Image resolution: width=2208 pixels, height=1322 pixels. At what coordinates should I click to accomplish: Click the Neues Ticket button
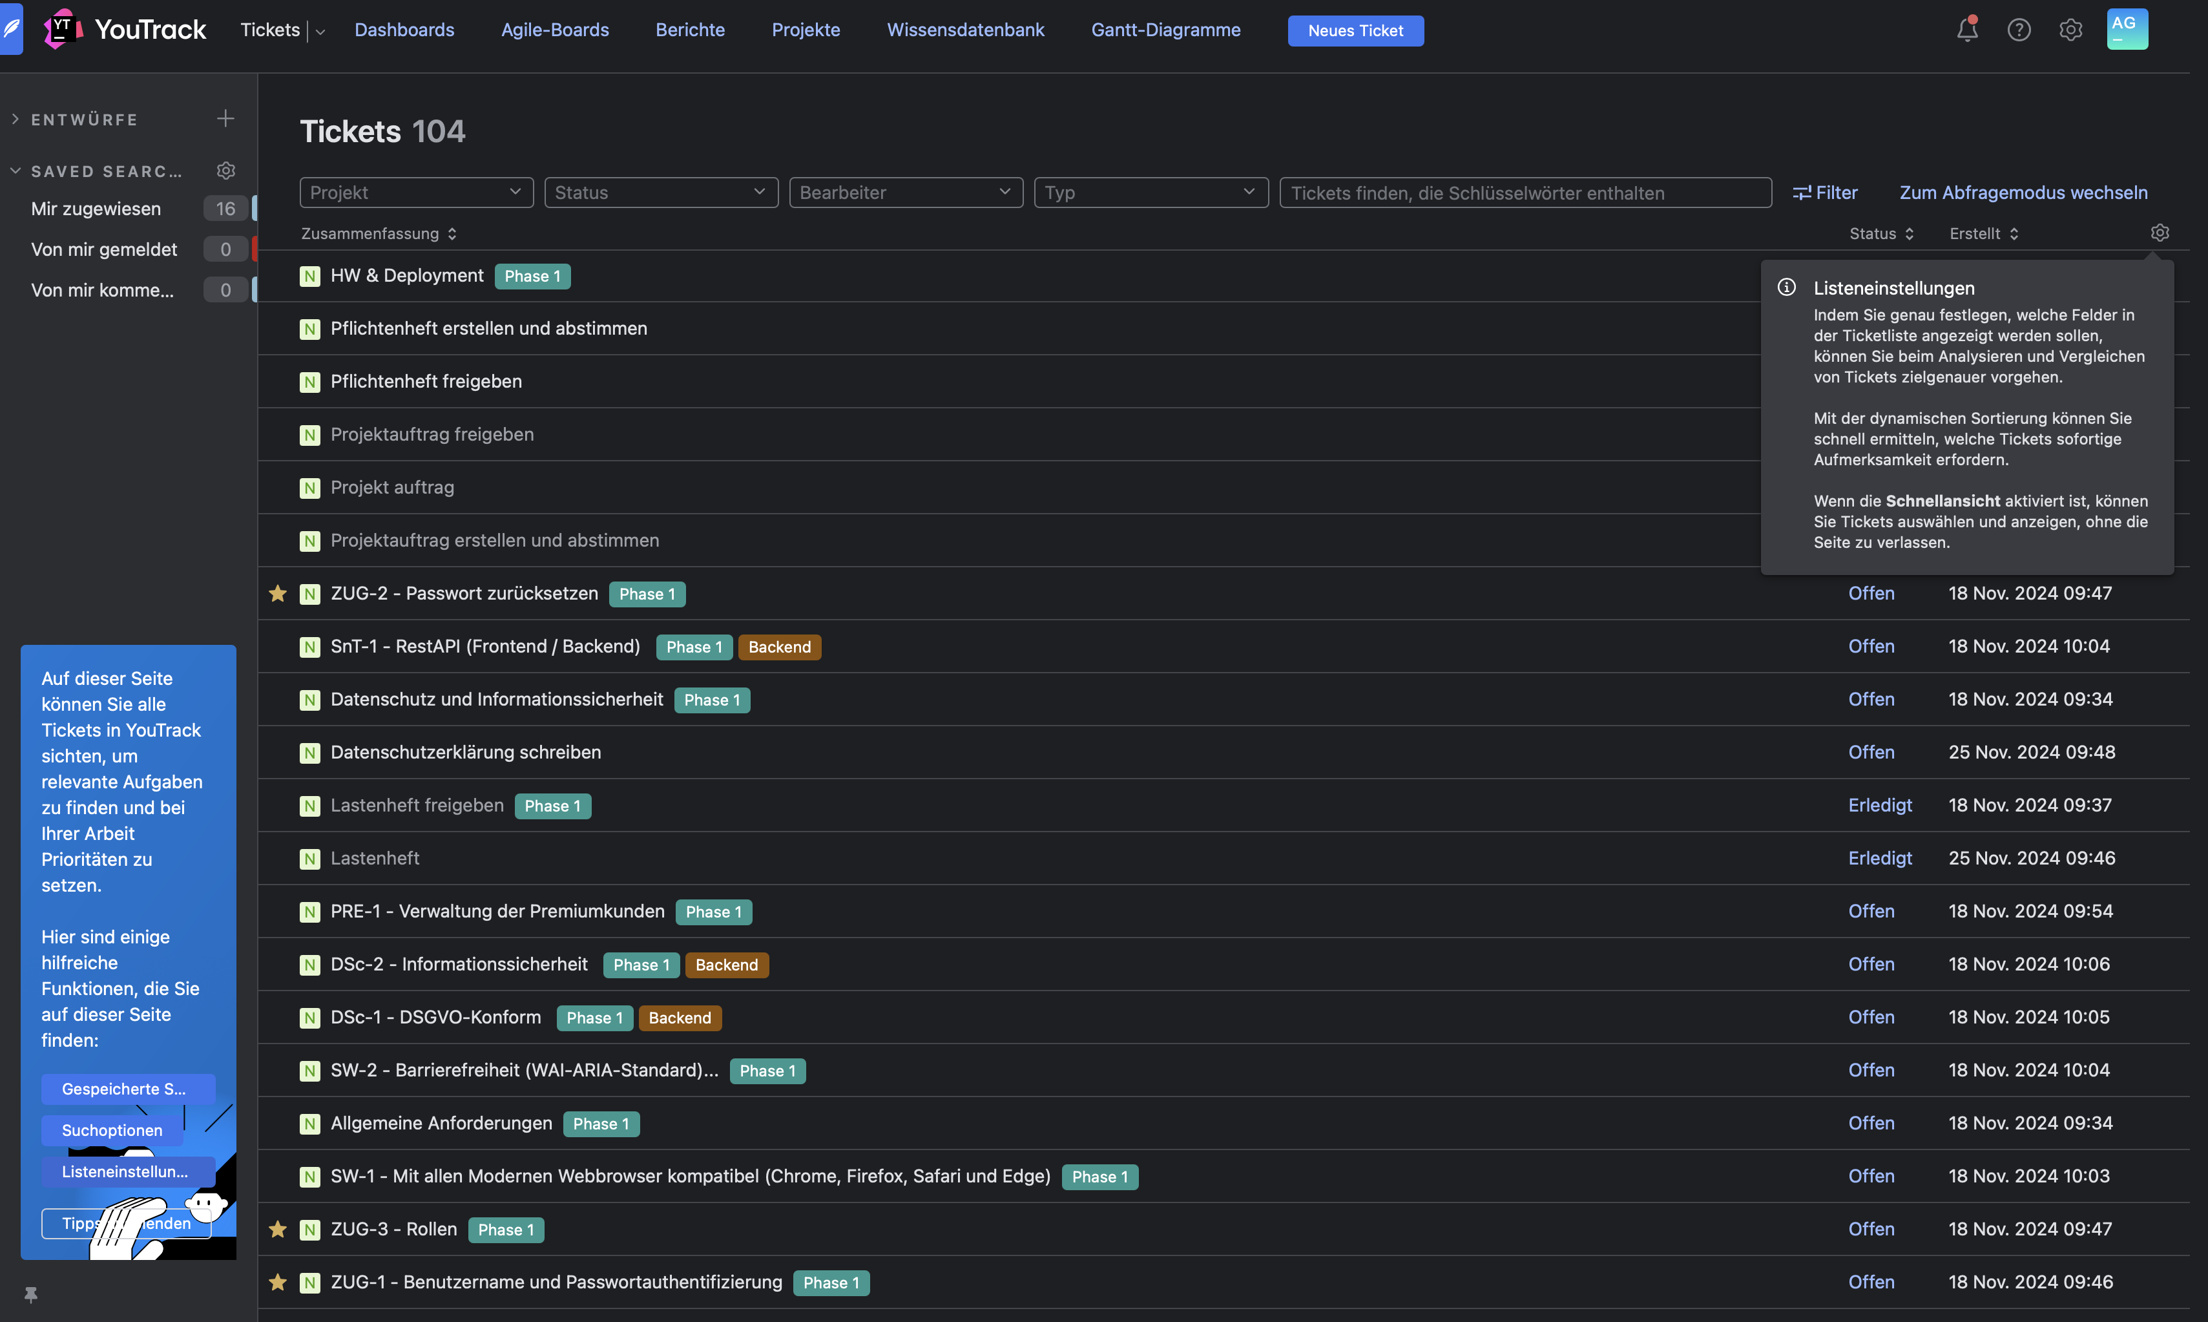[1355, 30]
